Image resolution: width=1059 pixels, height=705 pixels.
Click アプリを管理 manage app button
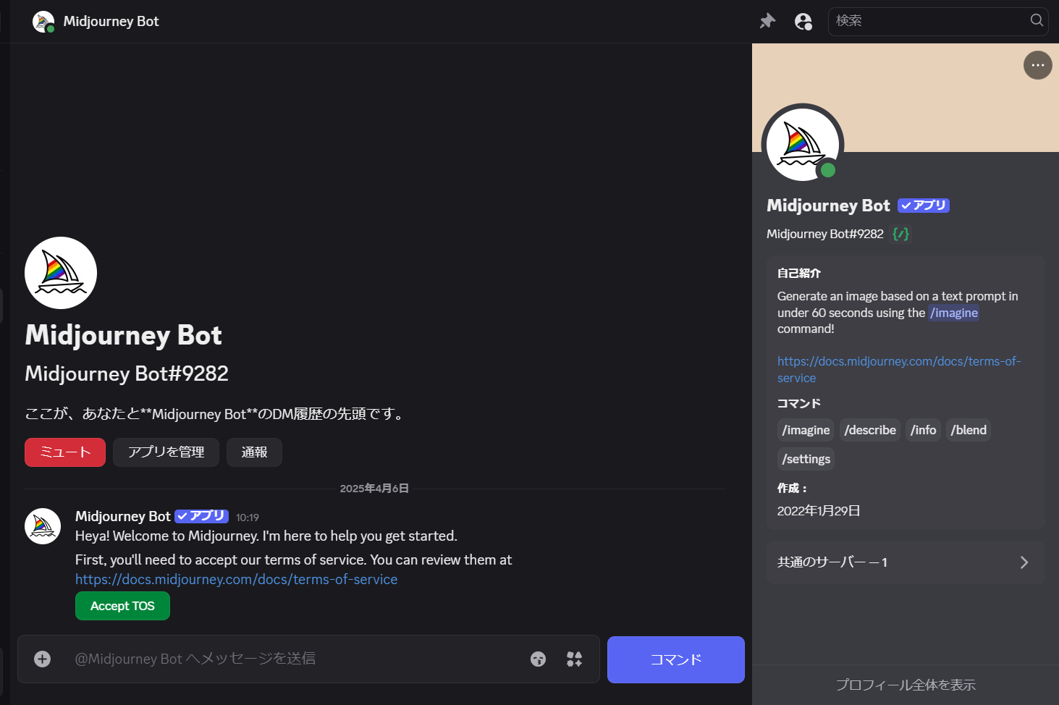tap(166, 452)
